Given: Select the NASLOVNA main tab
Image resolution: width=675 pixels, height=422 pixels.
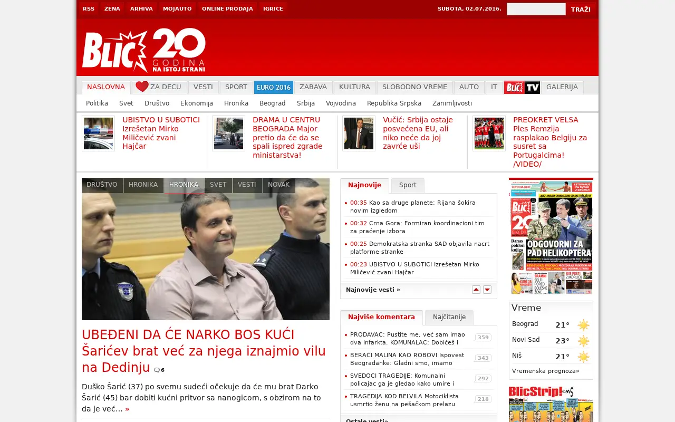Looking at the screenshot, I should (x=106, y=87).
